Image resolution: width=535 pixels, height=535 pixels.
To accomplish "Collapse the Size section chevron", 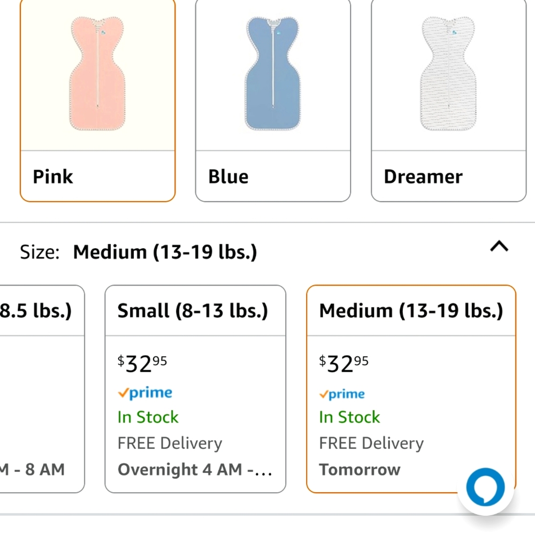I will tap(499, 247).
